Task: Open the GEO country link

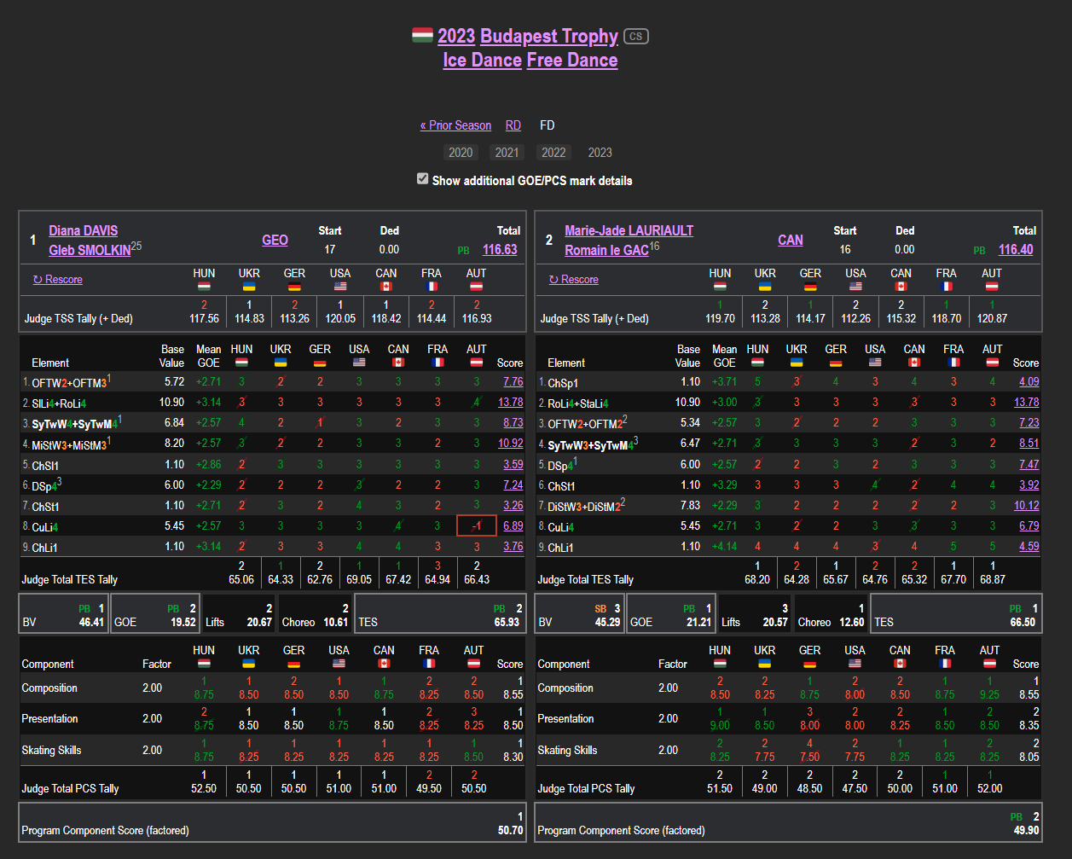Action: tap(275, 240)
